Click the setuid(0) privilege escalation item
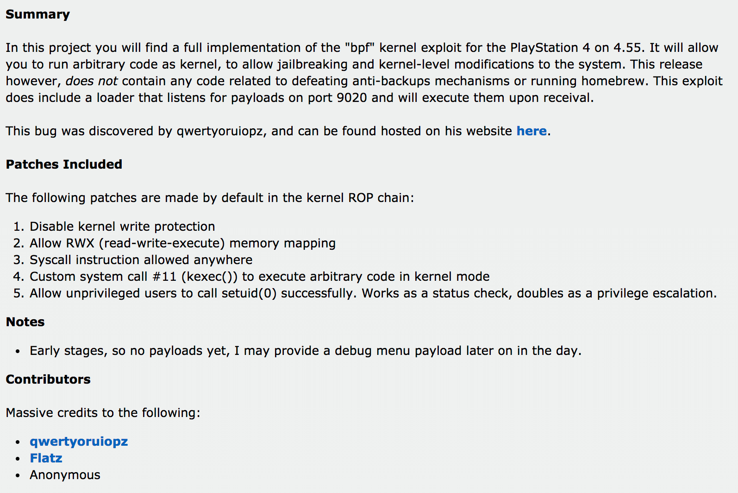The height and width of the screenshot is (493, 738). 373,293
